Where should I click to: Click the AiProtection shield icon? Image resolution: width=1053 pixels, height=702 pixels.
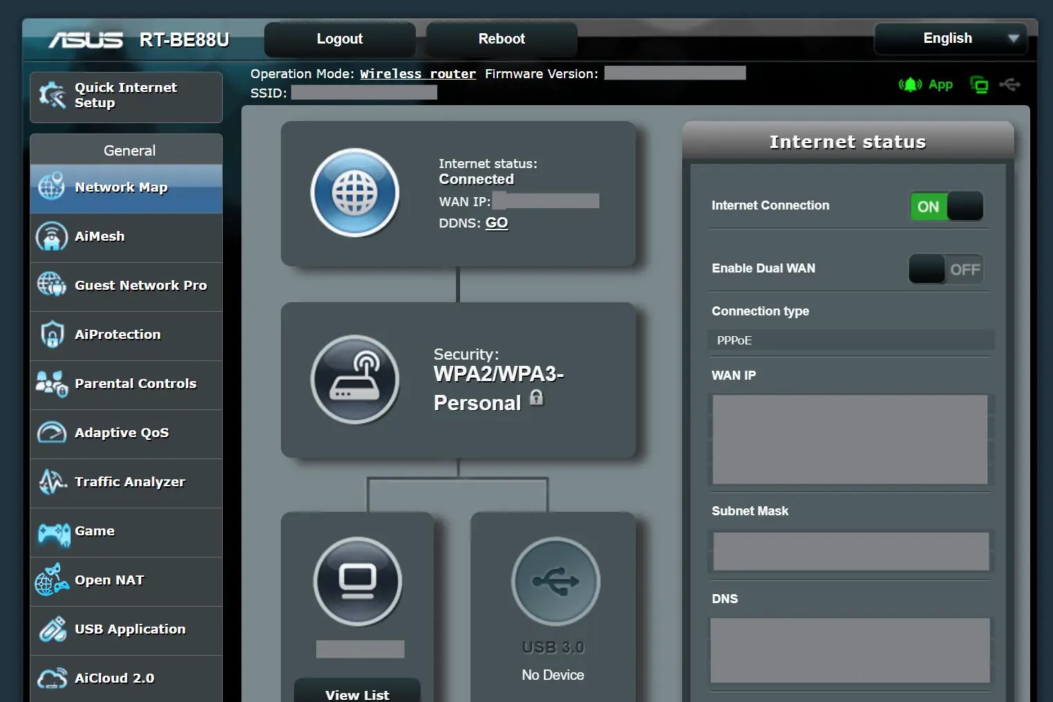pyautogui.click(x=52, y=334)
